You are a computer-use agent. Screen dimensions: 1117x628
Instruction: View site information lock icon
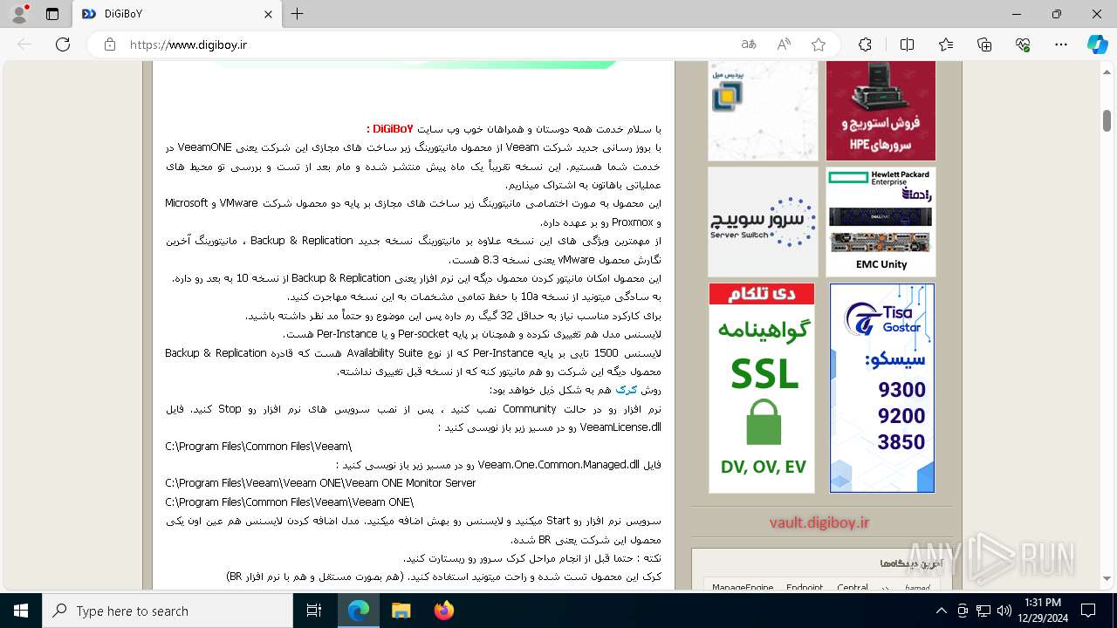click(109, 44)
